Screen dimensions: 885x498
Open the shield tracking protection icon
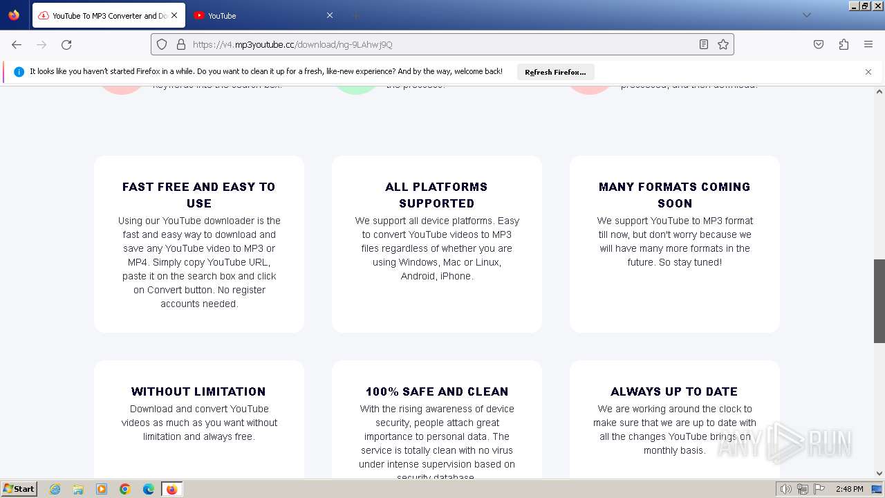click(x=162, y=44)
